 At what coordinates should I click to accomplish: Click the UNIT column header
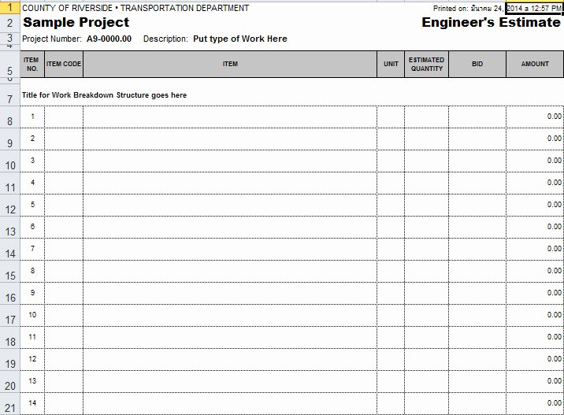[x=391, y=64]
